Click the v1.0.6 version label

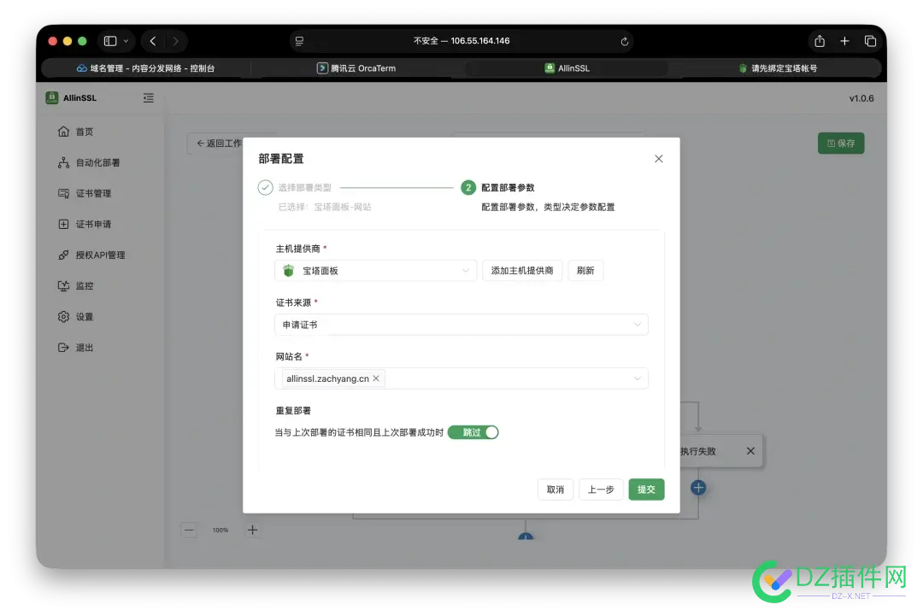[x=861, y=98]
